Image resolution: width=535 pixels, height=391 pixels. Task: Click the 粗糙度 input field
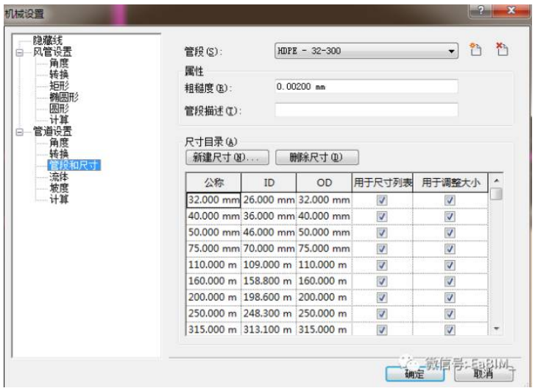pyautogui.click(x=366, y=87)
